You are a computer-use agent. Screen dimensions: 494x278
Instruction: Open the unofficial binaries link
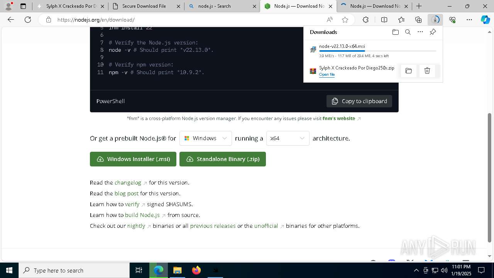[x=269, y=226]
